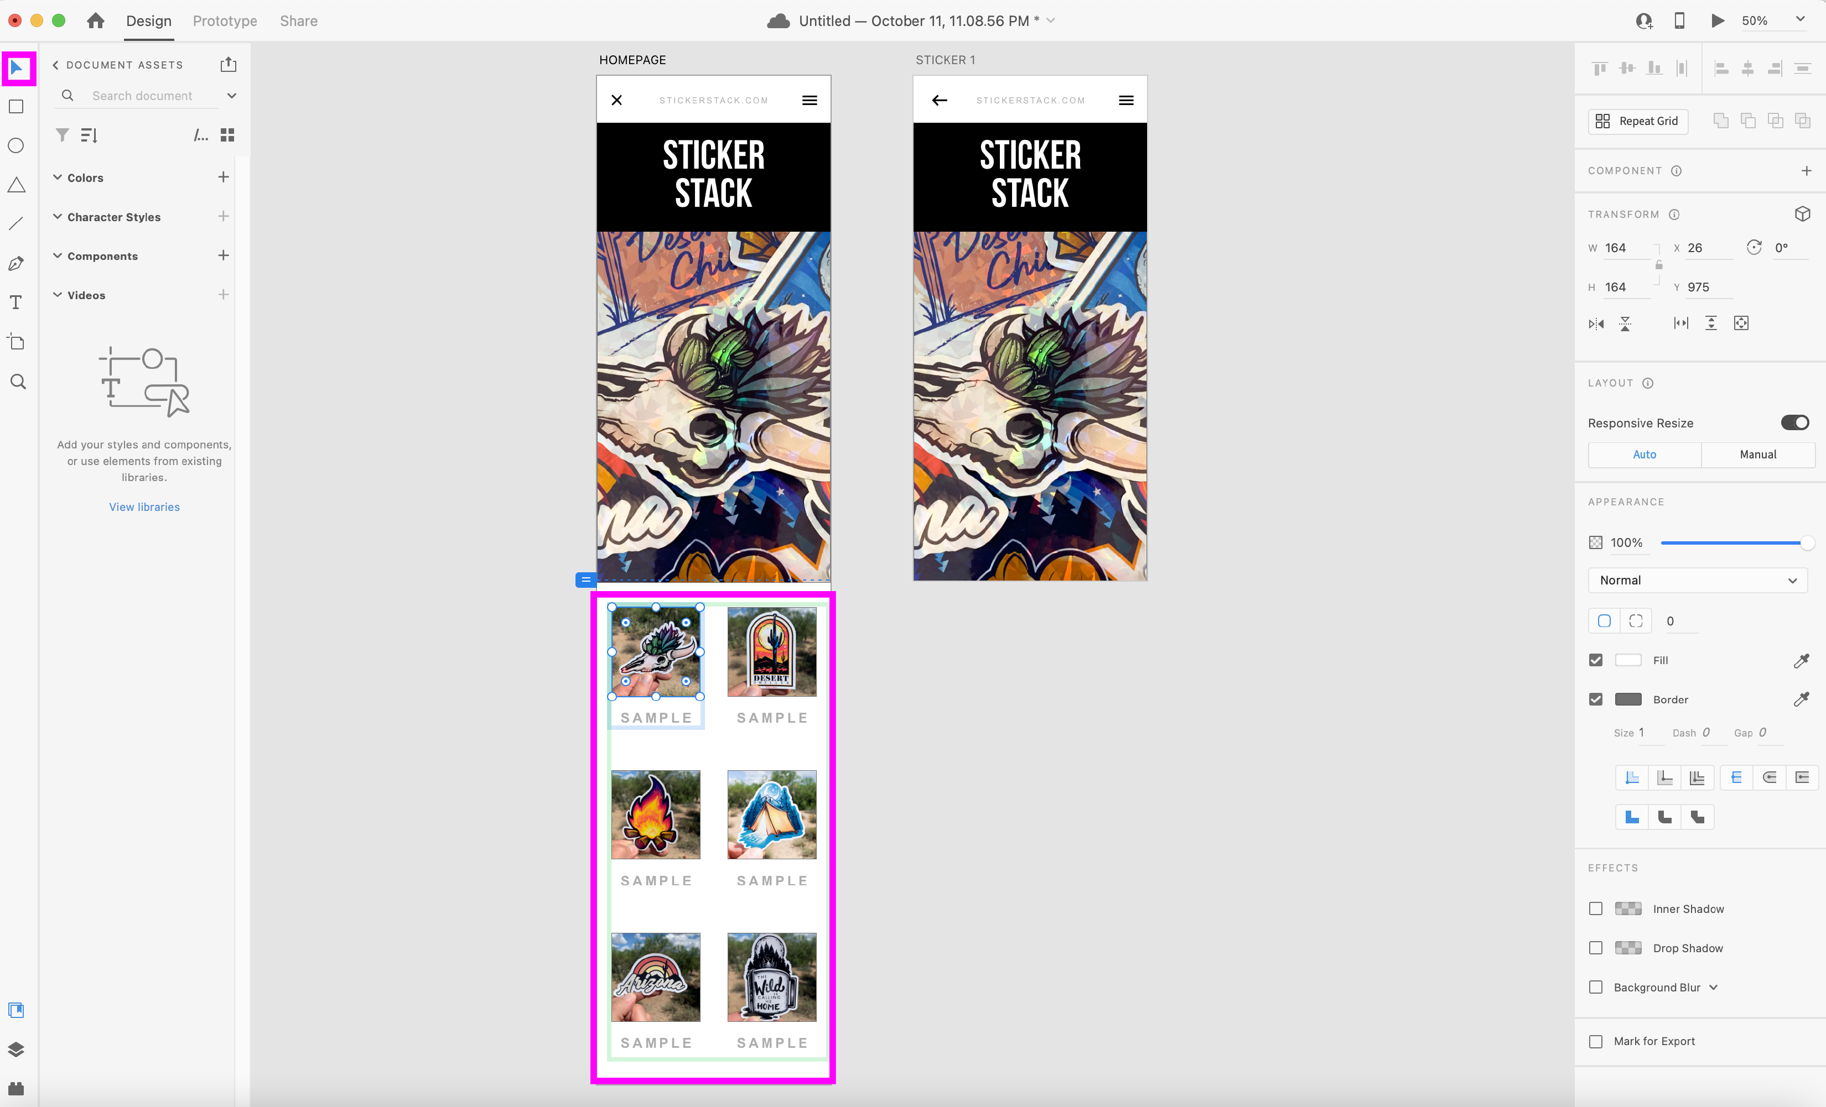Click the Repeat Grid button

point(1638,122)
